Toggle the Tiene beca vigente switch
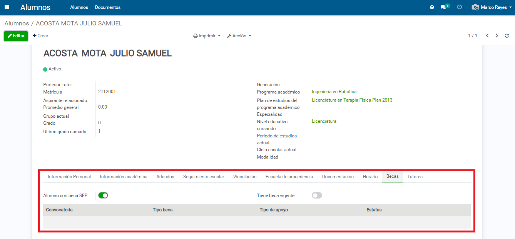This screenshot has width=515, height=239. click(317, 196)
